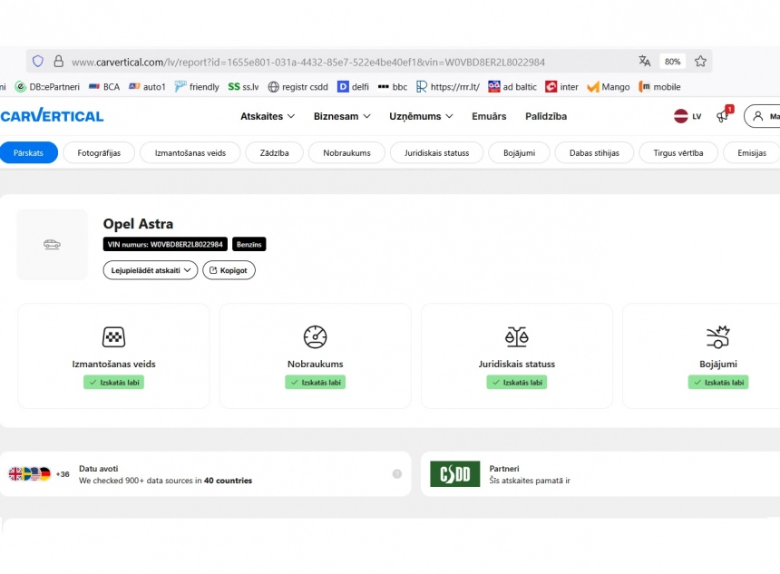Image resolution: width=780 pixels, height=574 pixels.
Task: Click the car placeholder image thumbnail
Action: [x=53, y=244]
